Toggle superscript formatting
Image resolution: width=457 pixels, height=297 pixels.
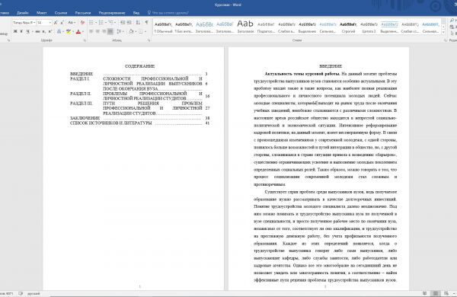(x=50, y=31)
